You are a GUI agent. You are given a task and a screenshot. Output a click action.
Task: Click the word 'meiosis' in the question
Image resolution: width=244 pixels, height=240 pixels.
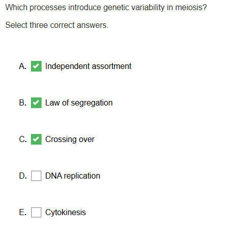point(189,8)
